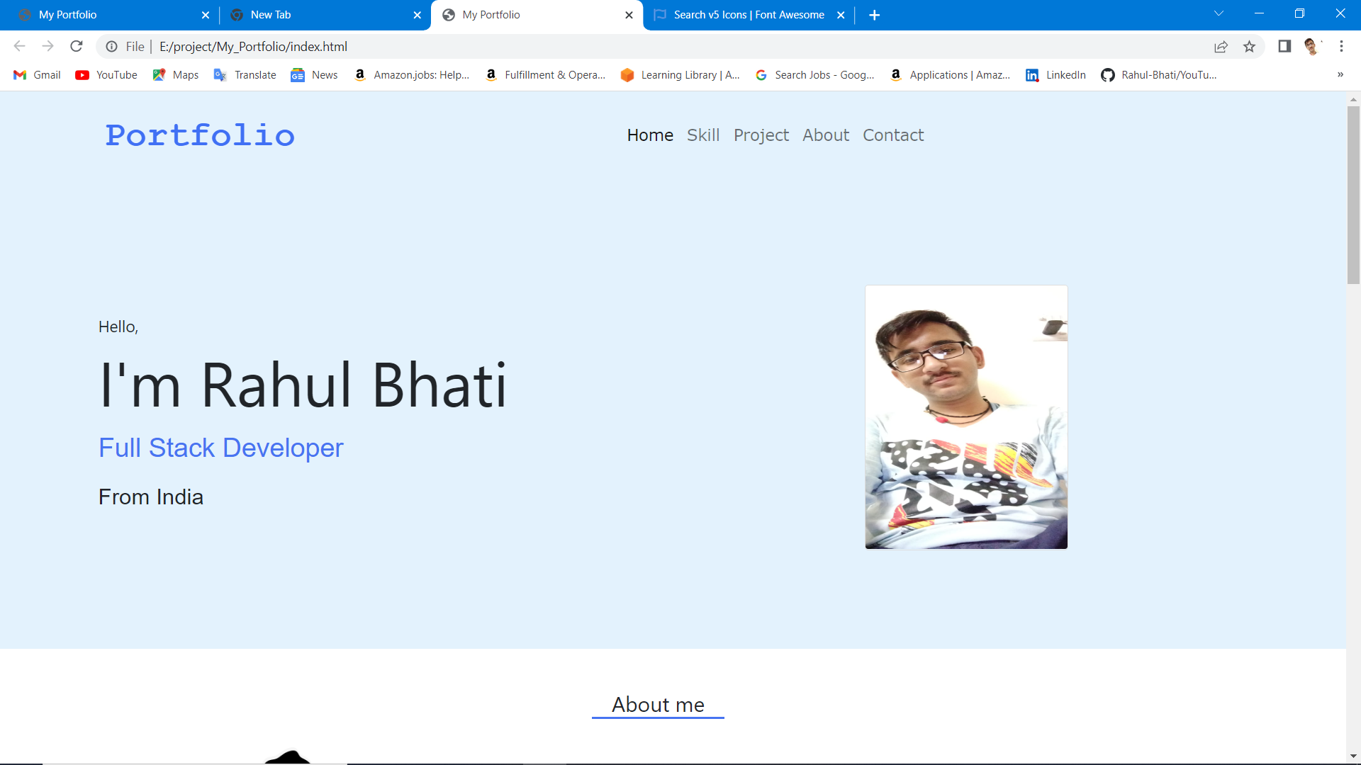The width and height of the screenshot is (1361, 765).
Task: Open the Chrome three-dot menu
Action: click(x=1341, y=46)
